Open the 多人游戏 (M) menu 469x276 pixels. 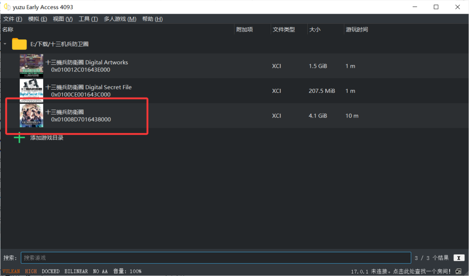click(120, 19)
